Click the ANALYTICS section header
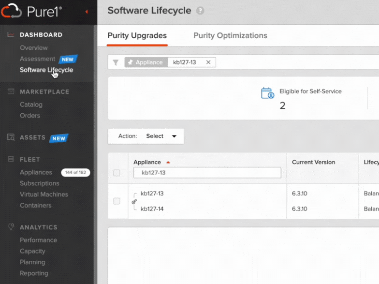 point(39,227)
